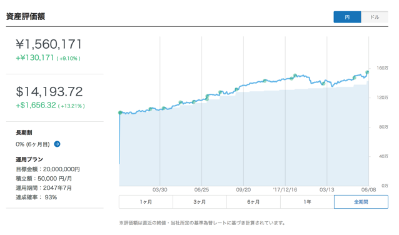Select the 6ヶ月 period tab
Image resolution: width=399 pixels, height=235 pixels.
(253, 202)
